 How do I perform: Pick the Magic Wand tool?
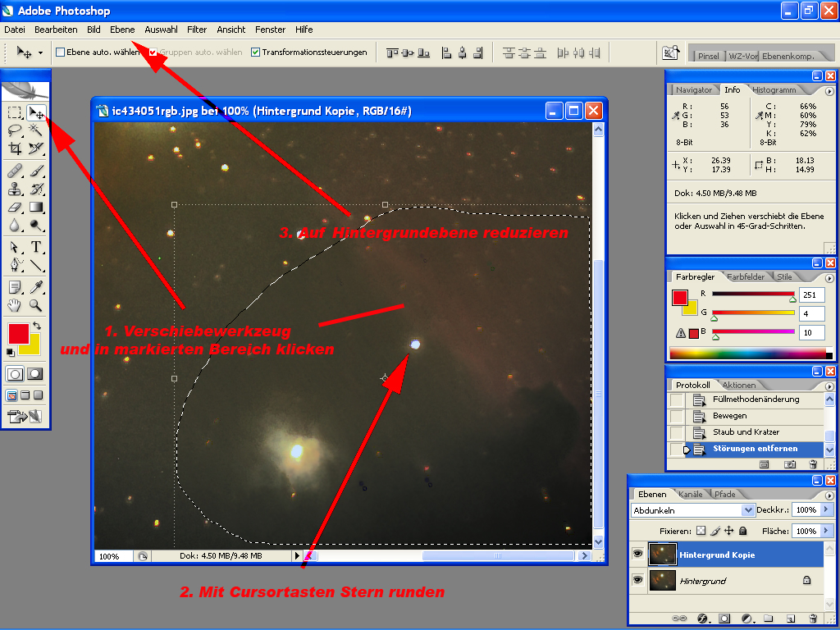point(36,130)
